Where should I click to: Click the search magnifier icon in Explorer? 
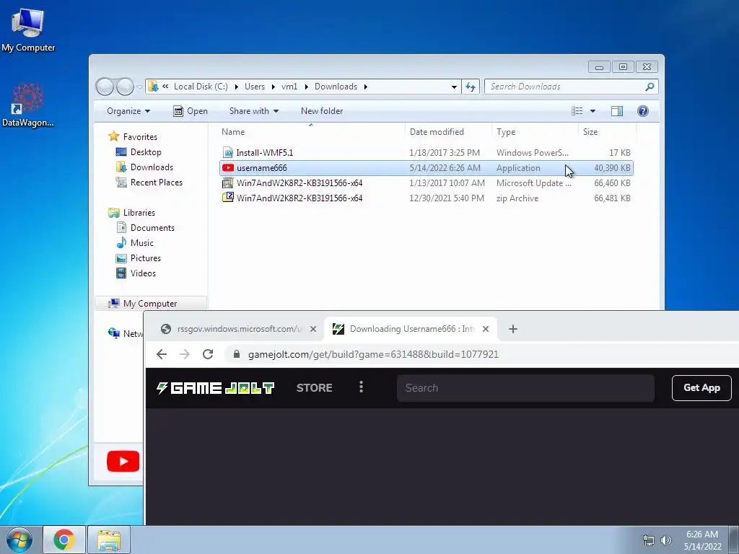(650, 87)
